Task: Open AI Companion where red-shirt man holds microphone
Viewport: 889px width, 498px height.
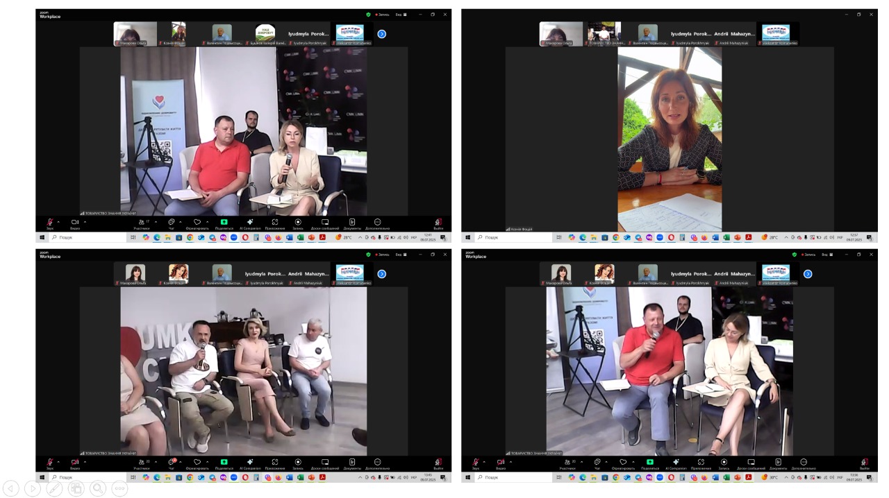Action: pos(676,463)
